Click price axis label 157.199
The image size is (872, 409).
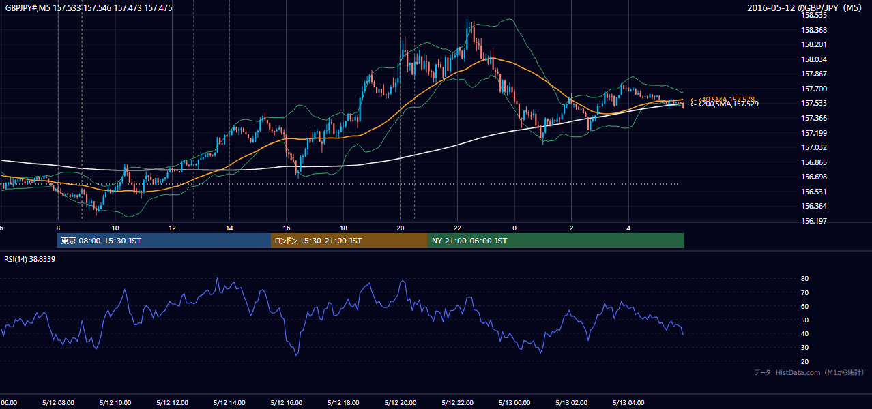pyautogui.click(x=814, y=132)
